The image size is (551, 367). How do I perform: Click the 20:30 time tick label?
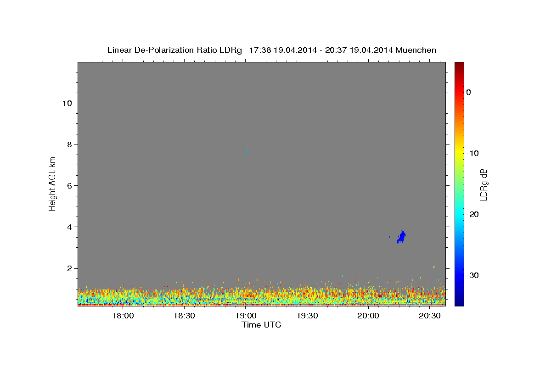430,316
